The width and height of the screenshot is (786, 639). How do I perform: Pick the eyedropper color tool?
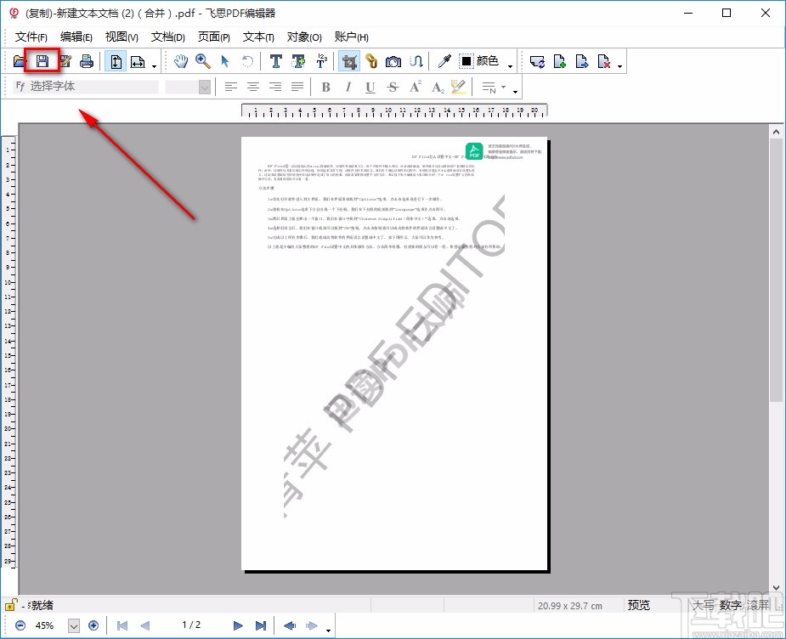pyautogui.click(x=444, y=60)
